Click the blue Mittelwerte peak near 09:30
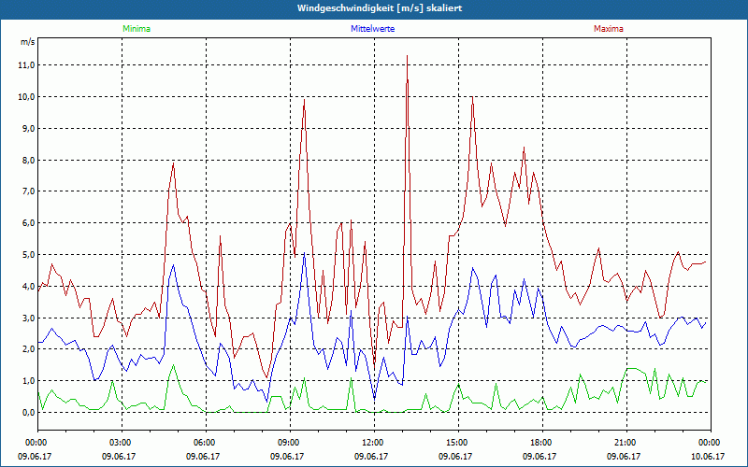Image resolution: width=748 pixels, height=467 pixels. [x=305, y=253]
